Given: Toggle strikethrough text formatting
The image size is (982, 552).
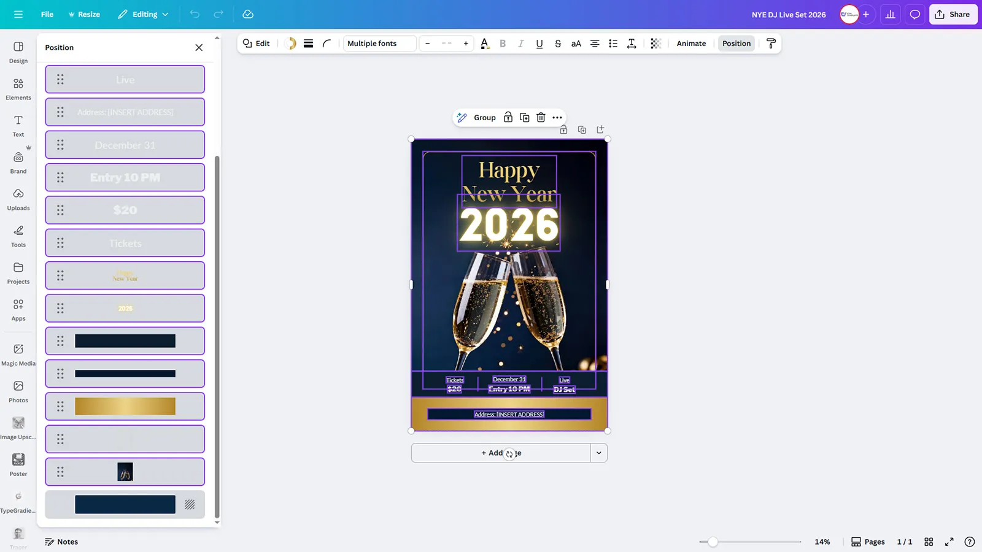Looking at the screenshot, I should 557,44.
